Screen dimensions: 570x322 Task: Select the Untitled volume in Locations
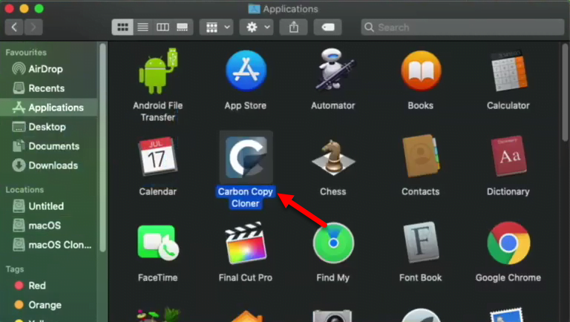pos(49,206)
